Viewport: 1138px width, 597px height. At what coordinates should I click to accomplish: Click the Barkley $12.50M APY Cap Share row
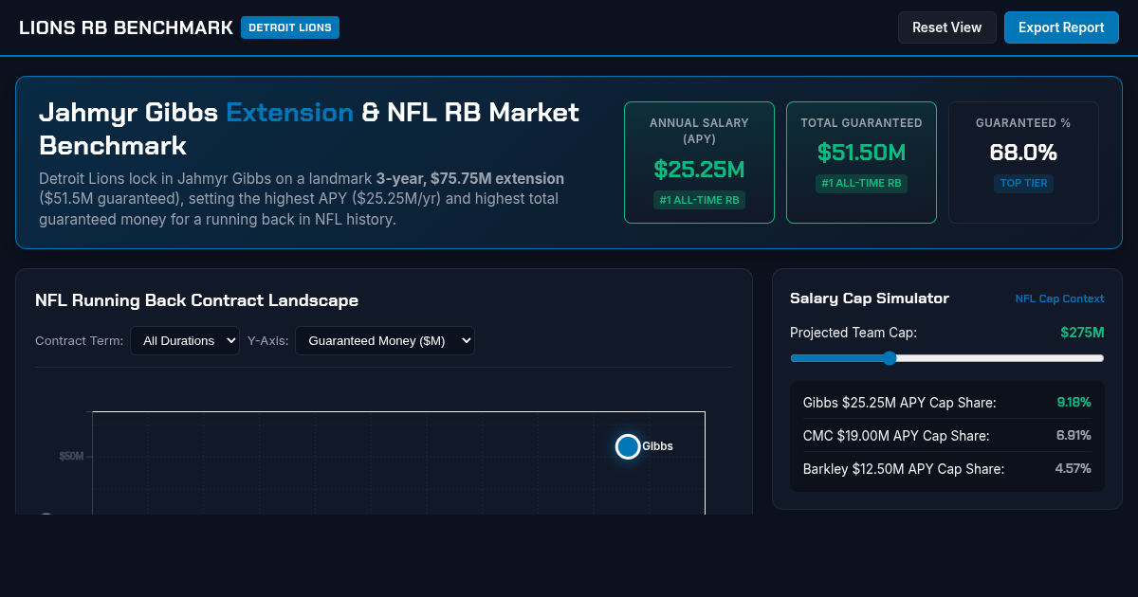947,468
